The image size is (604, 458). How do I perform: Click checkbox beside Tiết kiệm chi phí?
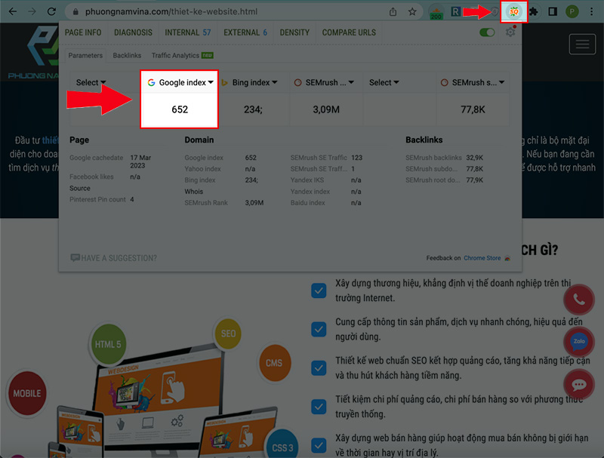[x=319, y=407]
